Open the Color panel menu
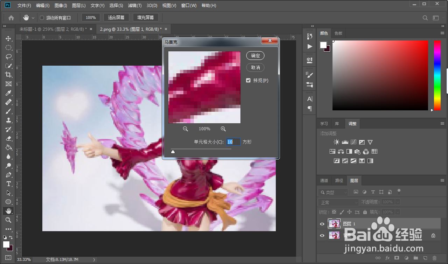Screen dimensions: 448x264 click(x=442, y=33)
